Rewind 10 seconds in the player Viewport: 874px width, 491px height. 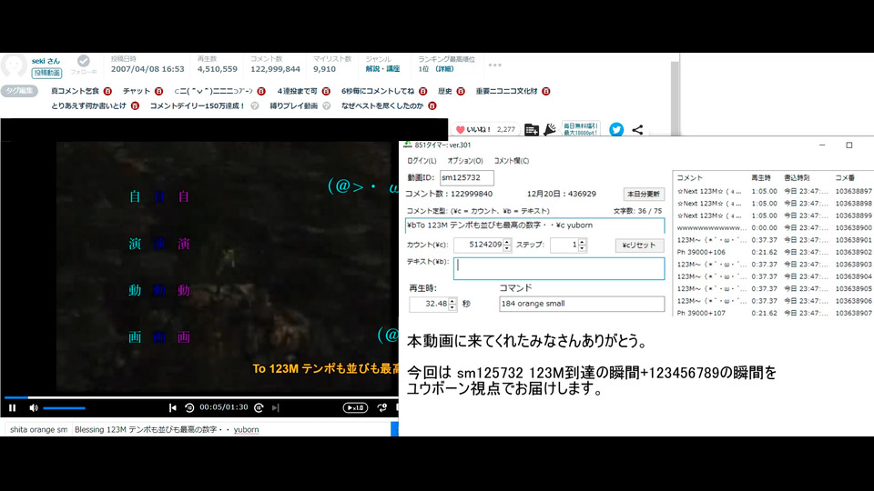pos(189,408)
